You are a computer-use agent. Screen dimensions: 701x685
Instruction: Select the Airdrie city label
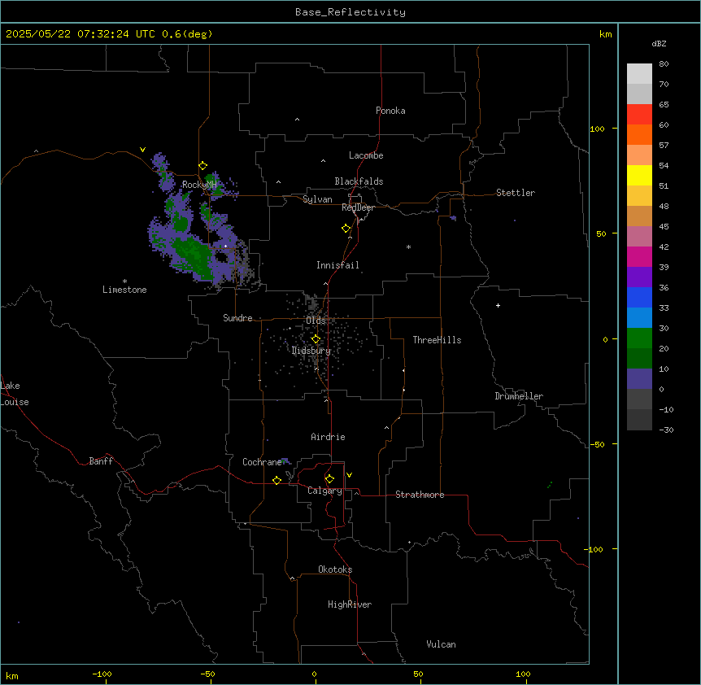(x=328, y=437)
